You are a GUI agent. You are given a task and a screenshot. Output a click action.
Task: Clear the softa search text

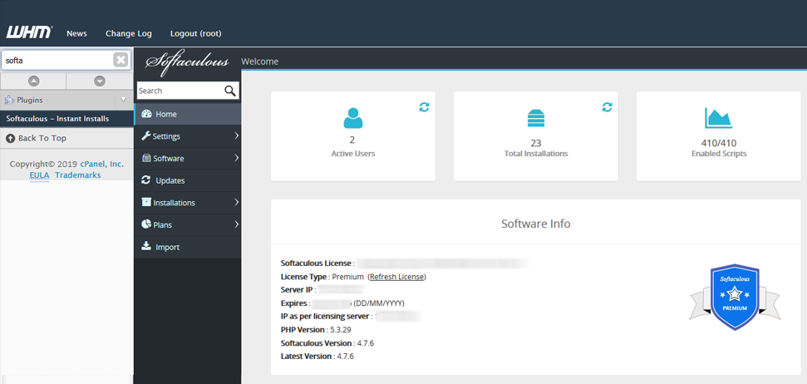tap(121, 60)
